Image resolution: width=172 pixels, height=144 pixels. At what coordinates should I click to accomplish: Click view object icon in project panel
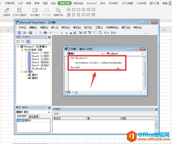[22, 41]
